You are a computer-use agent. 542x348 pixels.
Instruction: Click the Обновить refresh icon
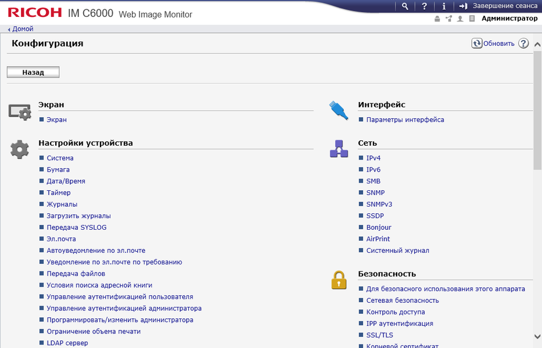(x=477, y=43)
